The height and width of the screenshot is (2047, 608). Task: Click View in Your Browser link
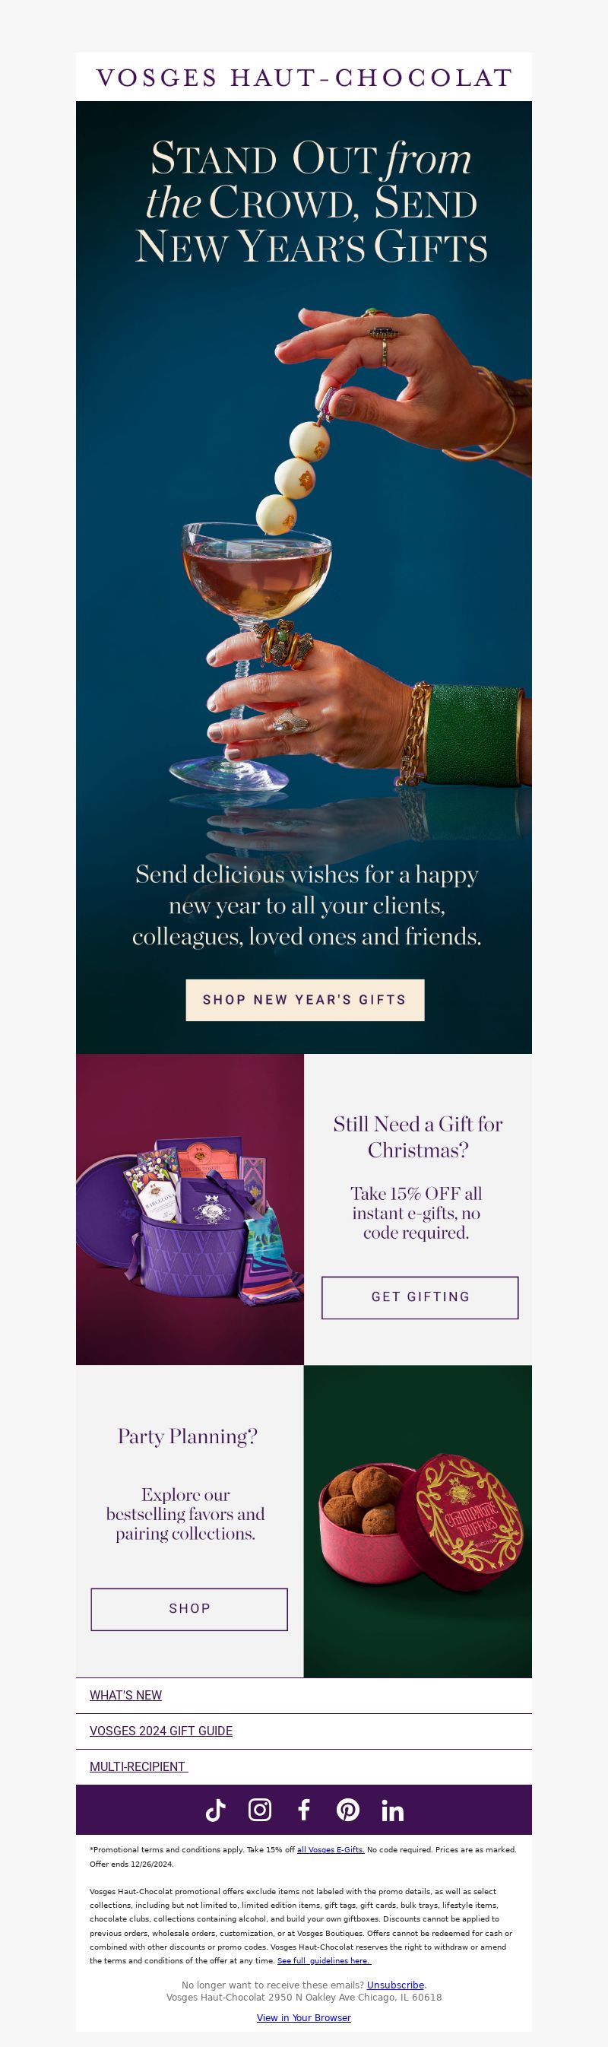click(304, 2017)
